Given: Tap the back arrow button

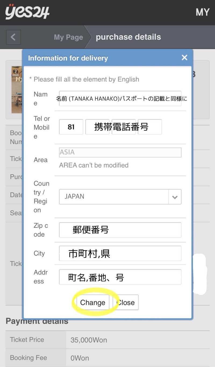Looking at the screenshot, I should (13, 37).
